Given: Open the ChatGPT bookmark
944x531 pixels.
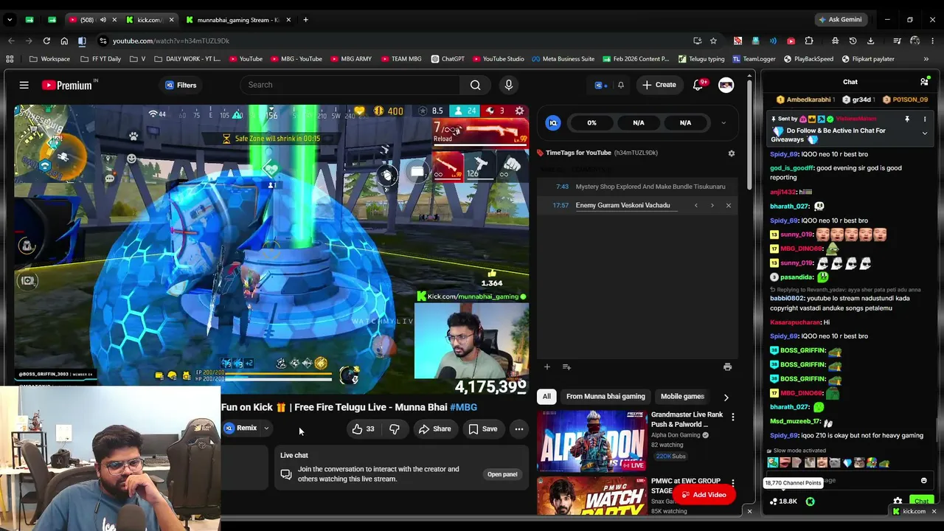Looking at the screenshot, I should coord(448,59).
